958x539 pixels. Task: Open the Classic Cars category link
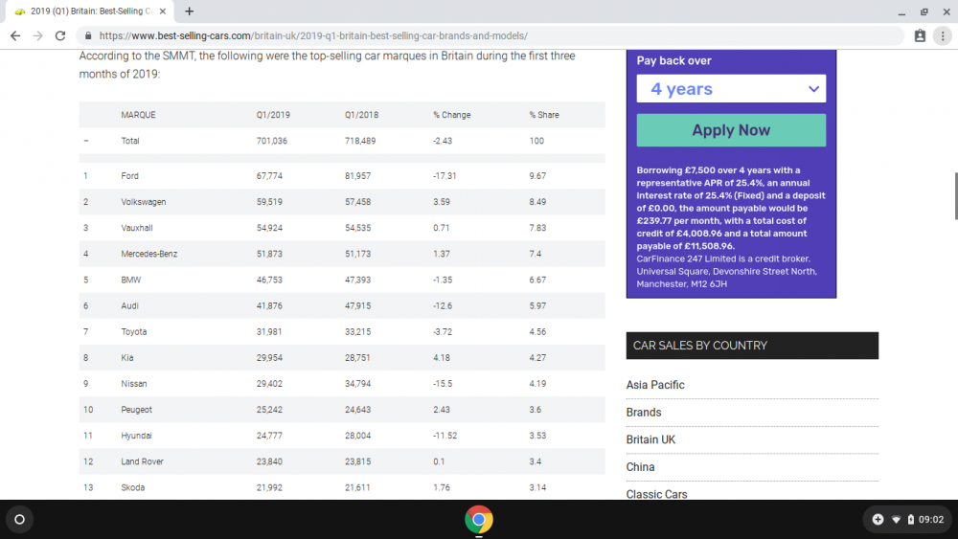tap(656, 494)
